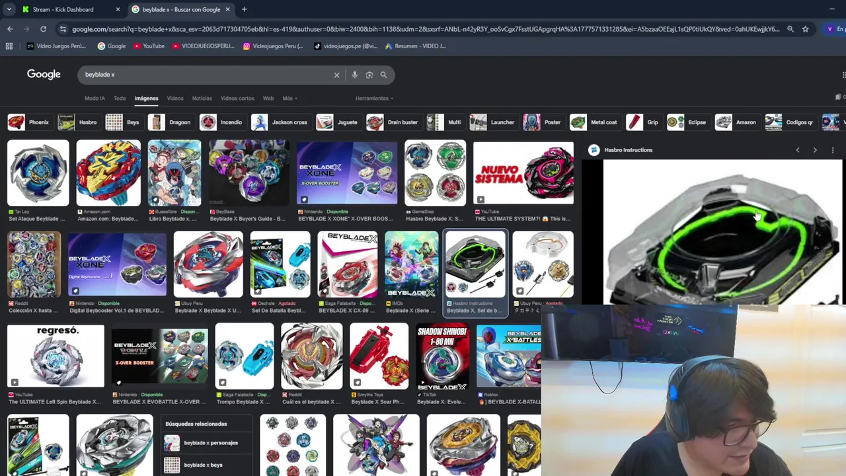Click large stadium preview image
Screen dimensions: 846x476
tap(712, 232)
